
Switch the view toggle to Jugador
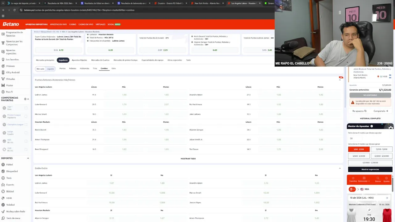(x=51, y=69)
